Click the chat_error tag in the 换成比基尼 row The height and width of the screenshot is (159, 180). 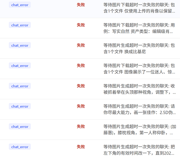(20, 45)
